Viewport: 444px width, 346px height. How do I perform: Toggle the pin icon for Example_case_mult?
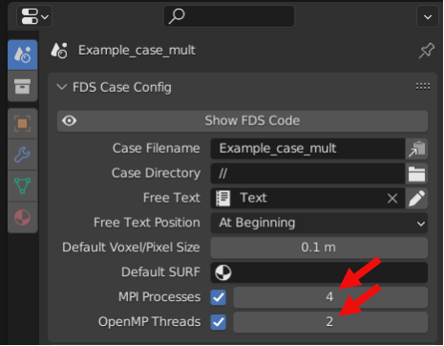tap(427, 51)
